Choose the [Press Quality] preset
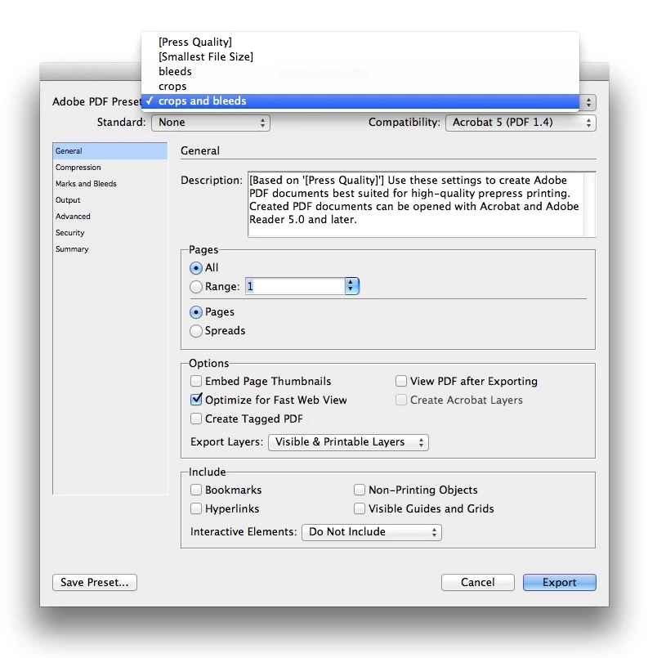The image size is (657, 658). (x=360, y=42)
